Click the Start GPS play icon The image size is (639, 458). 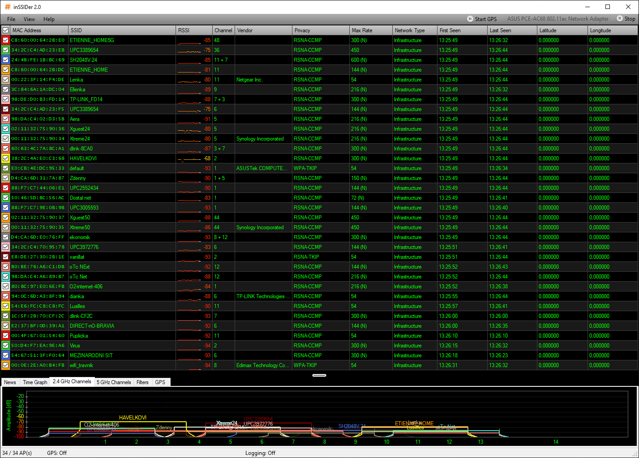470,19
